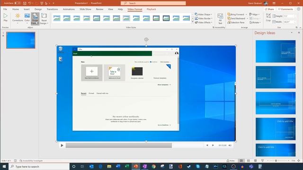This screenshot has height=170, width=303.
Task: Click the Comments button
Action: tap(285, 9)
